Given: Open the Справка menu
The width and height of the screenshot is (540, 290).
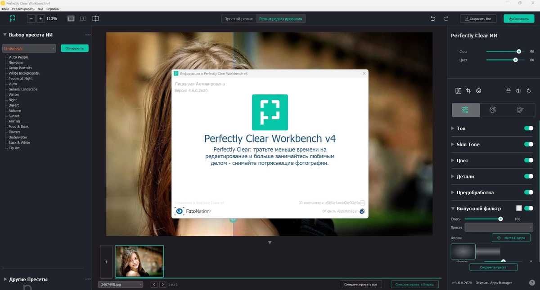Looking at the screenshot, I should [53, 9].
